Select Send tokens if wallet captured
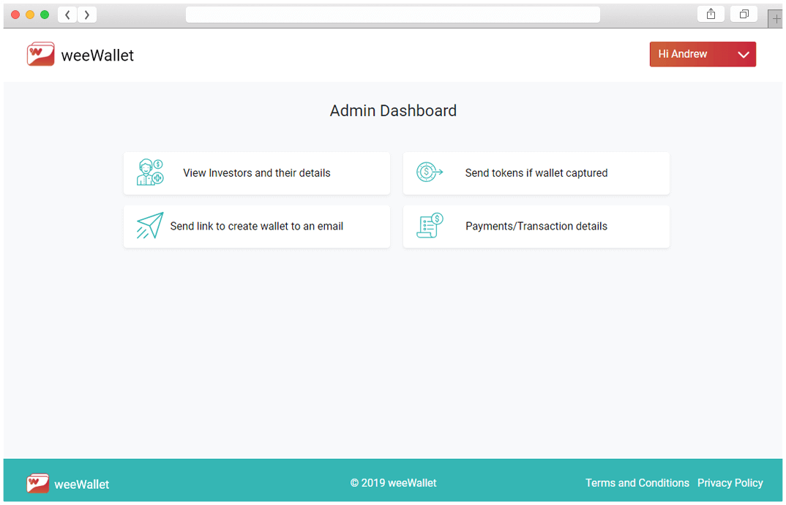Image resolution: width=786 pixels, height=505 pixels. coord(536,173)
